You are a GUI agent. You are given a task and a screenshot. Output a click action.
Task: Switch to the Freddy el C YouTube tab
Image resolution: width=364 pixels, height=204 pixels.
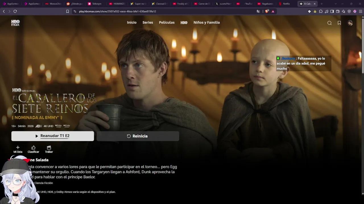(x=181, y=4)
